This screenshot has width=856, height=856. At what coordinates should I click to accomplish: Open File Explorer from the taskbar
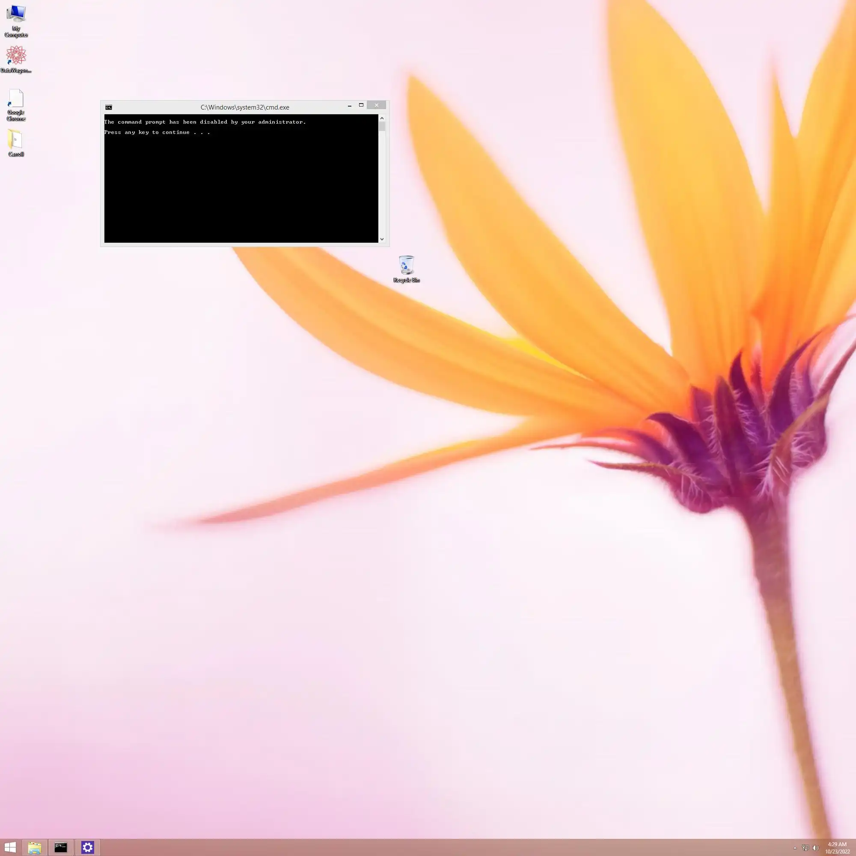coord(35,847)
